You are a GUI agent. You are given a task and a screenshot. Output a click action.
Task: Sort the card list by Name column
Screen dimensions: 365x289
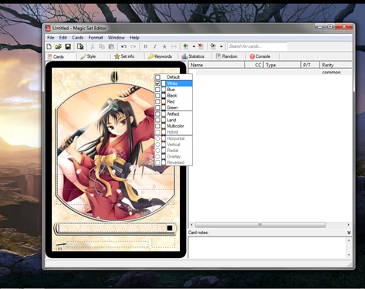(216, 65)
